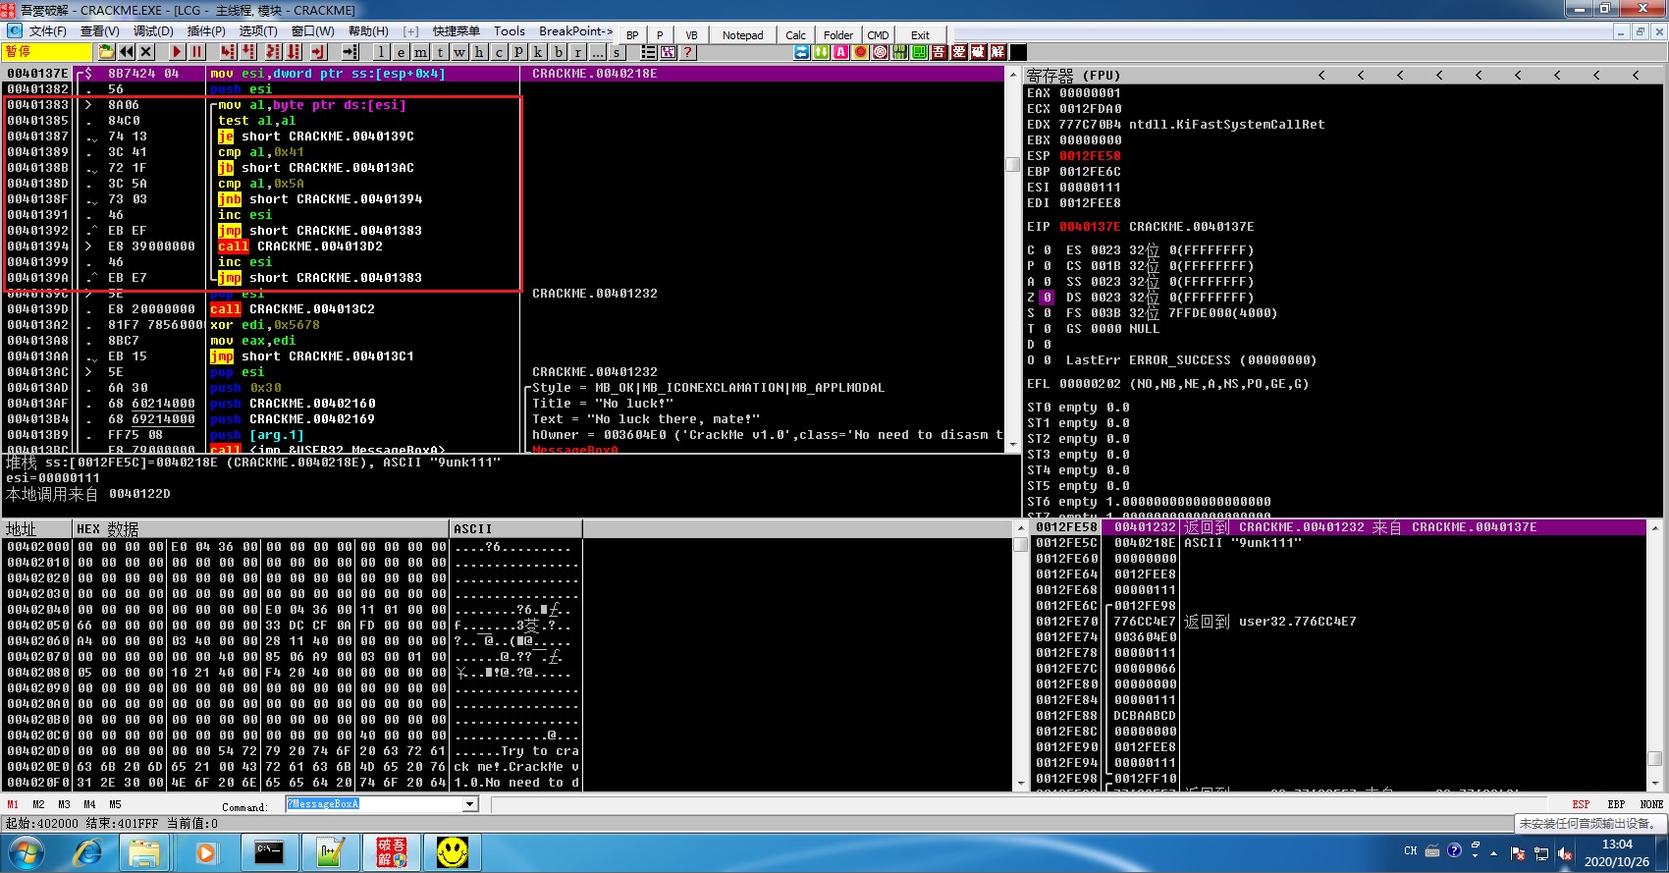Click the VB button
1669x873 pixels.
point(691,35)
